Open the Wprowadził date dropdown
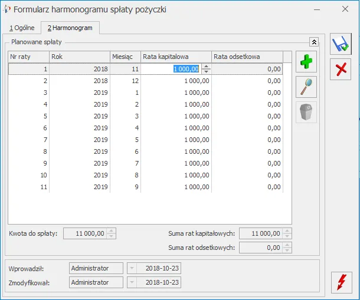Viewport: 360px width, 300px height. (x=132, y=269)
